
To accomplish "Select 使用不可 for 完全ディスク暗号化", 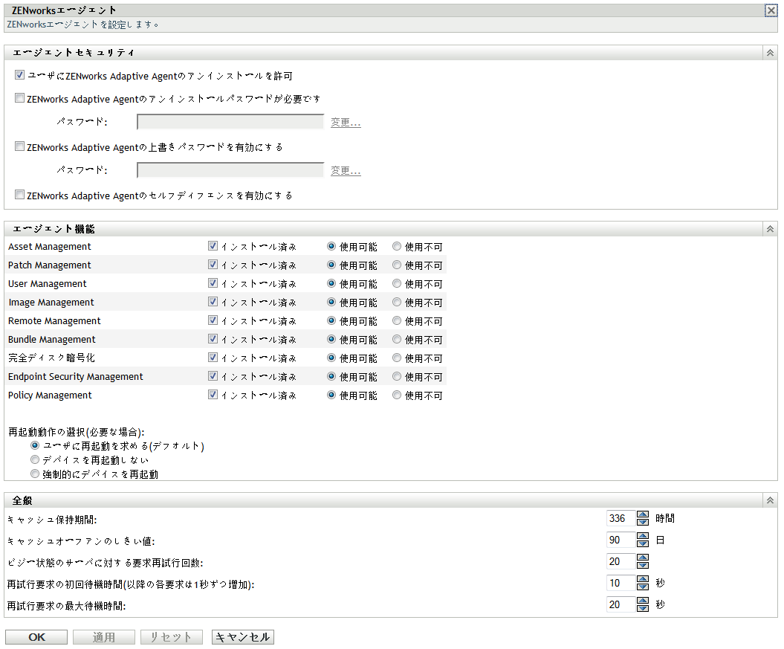I will [x=397, y=358].
